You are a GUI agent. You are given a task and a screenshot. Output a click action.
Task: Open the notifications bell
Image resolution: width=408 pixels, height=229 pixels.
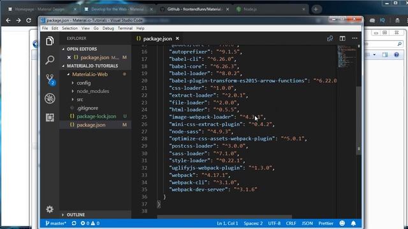coord(353,223)
